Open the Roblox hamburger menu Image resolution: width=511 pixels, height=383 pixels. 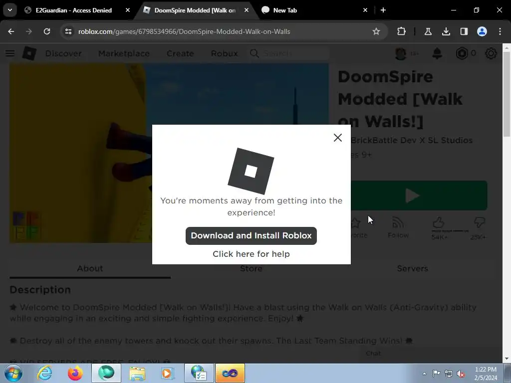(x=10, y=53)
